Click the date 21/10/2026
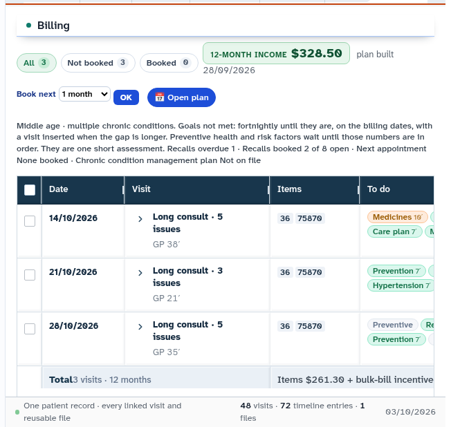This screenshot has width=451, height=427. (x=73, y=272)
